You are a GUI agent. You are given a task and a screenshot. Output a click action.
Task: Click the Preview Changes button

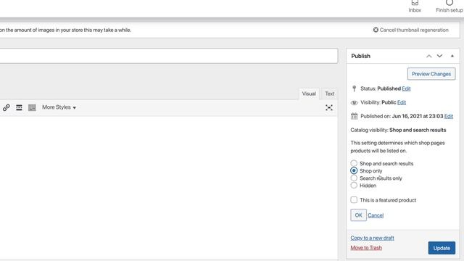431,74
